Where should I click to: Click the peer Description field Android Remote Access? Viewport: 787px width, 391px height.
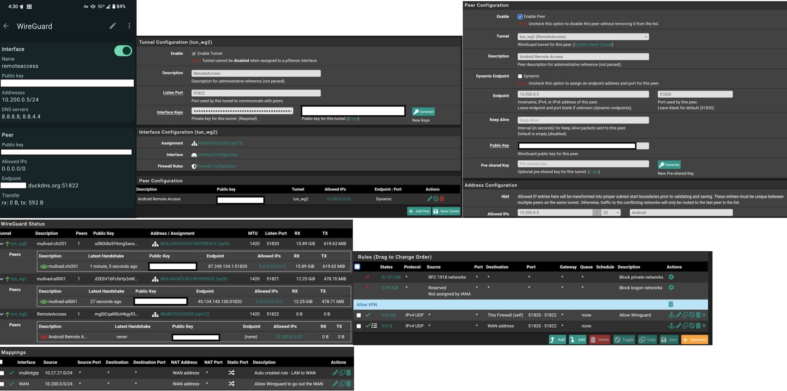tap(583, 57)
